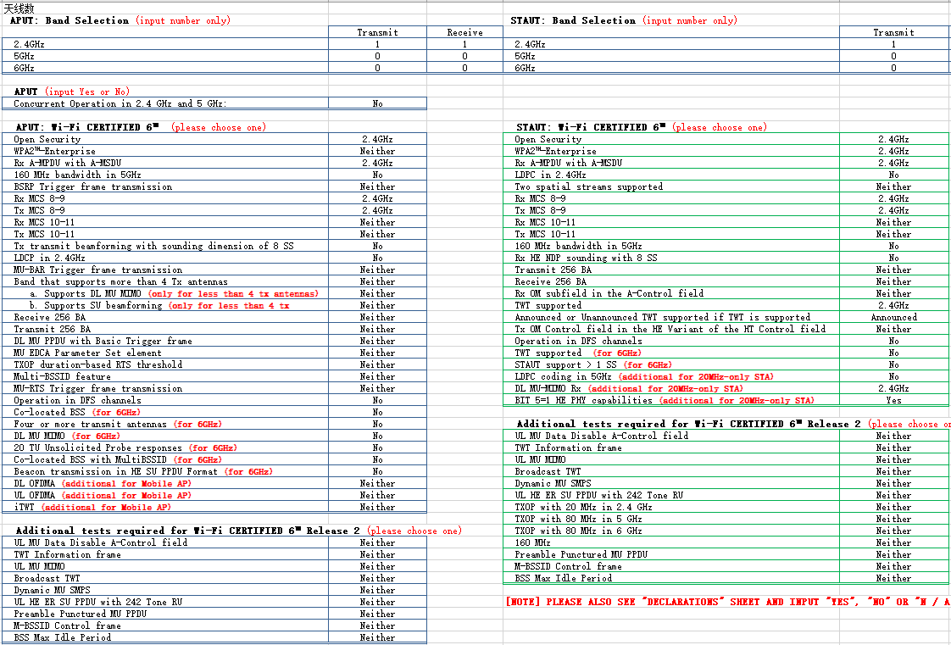Click value for 'Rx OM subfield in the A-Control field'

[893, 293]
